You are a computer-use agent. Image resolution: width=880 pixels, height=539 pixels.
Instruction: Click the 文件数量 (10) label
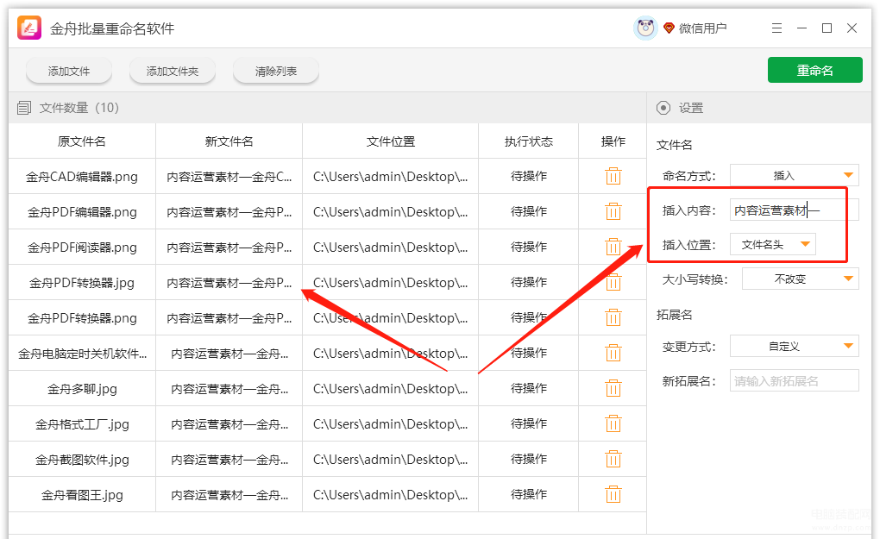click(x=79, y=108)
